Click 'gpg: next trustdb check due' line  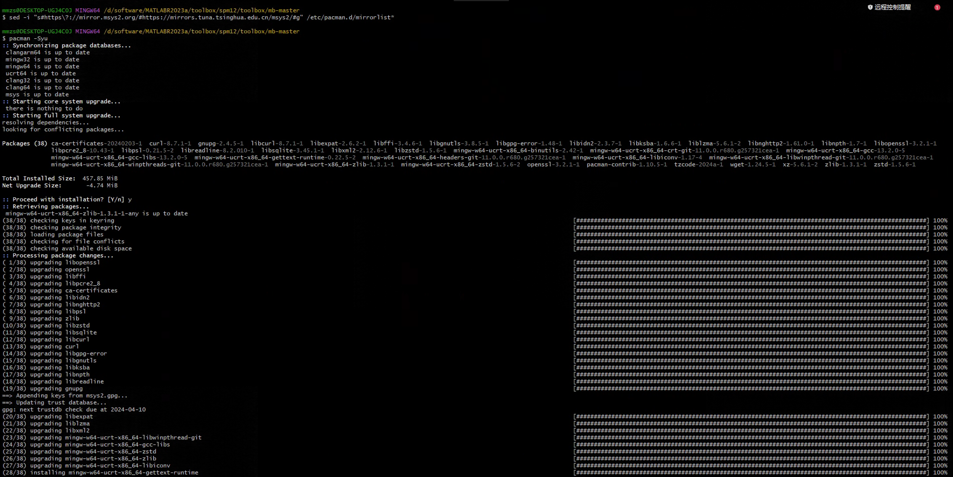(74, 410)
